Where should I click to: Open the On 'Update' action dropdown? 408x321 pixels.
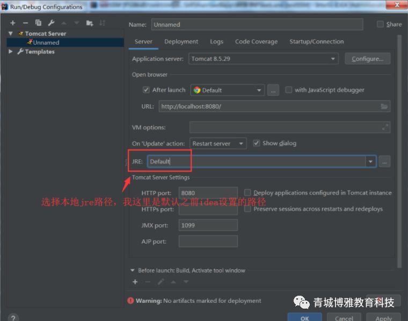click(218, 144)
